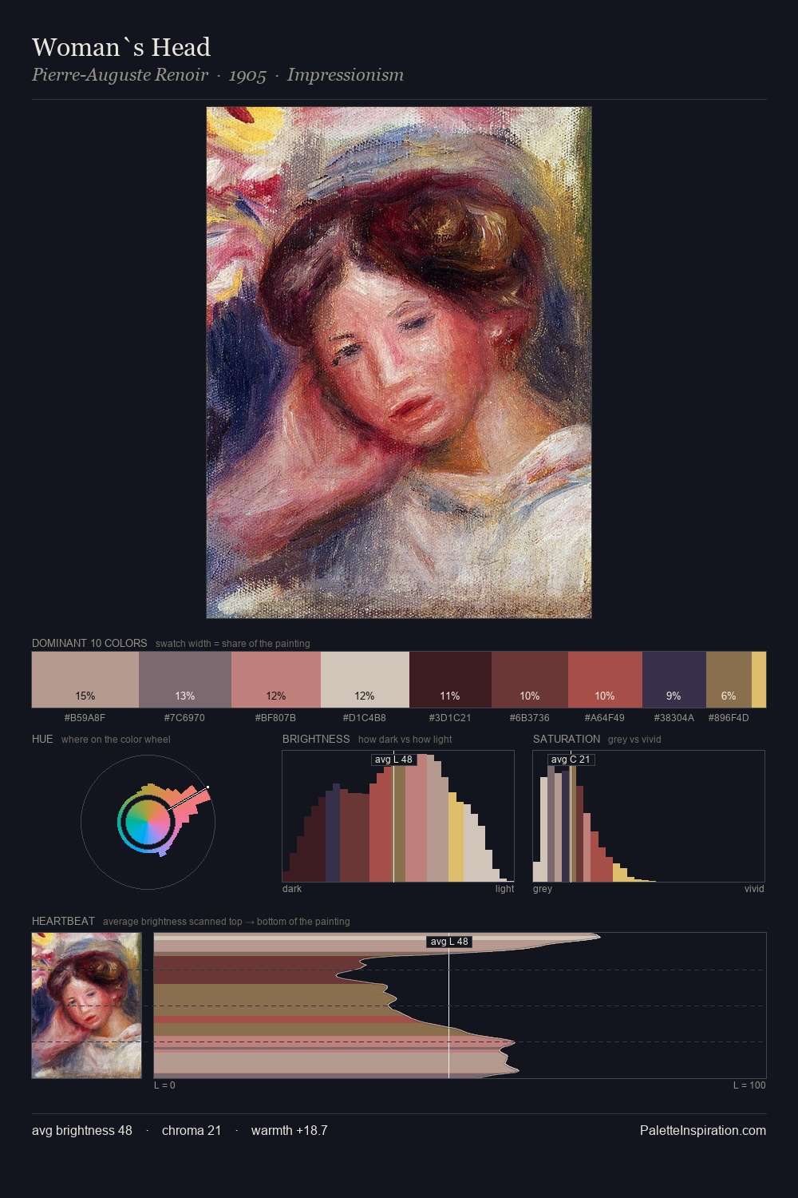
Task: Click hex code '#3D1C21' text
Action: point(450,718)
